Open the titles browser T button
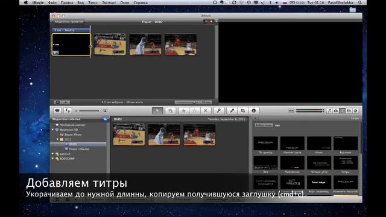The width and height of the screenshot is (386, 217). pyautogui.click(x=342, y=111)
